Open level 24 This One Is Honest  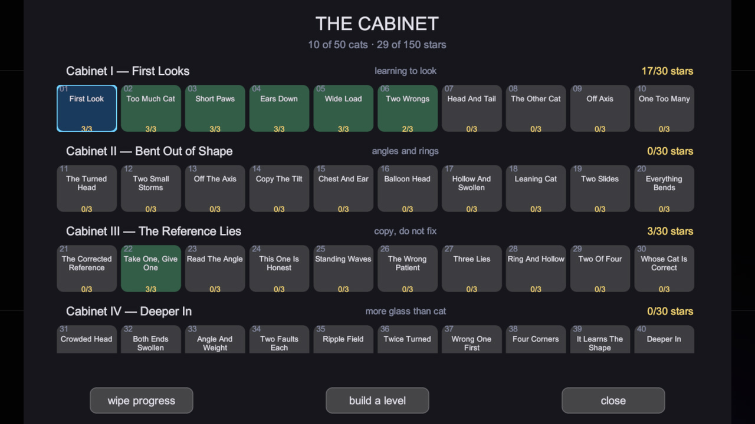[279, 269]
